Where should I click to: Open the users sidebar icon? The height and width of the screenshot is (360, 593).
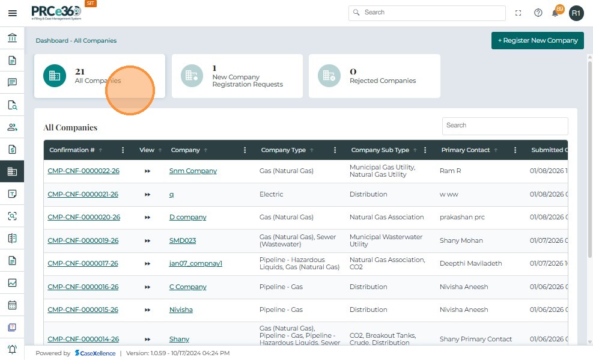(x=12, y=127)
